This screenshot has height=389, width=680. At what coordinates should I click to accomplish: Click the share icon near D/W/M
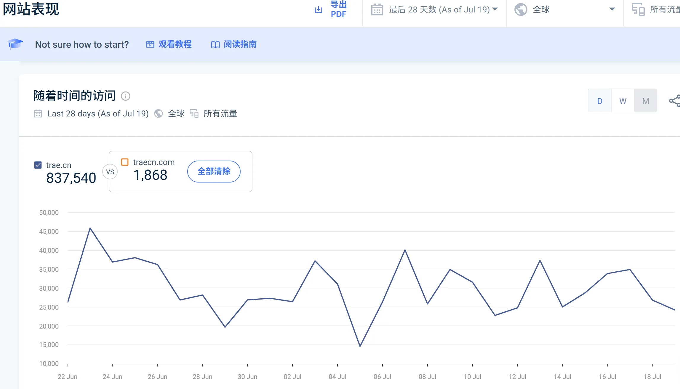[674, 101]
